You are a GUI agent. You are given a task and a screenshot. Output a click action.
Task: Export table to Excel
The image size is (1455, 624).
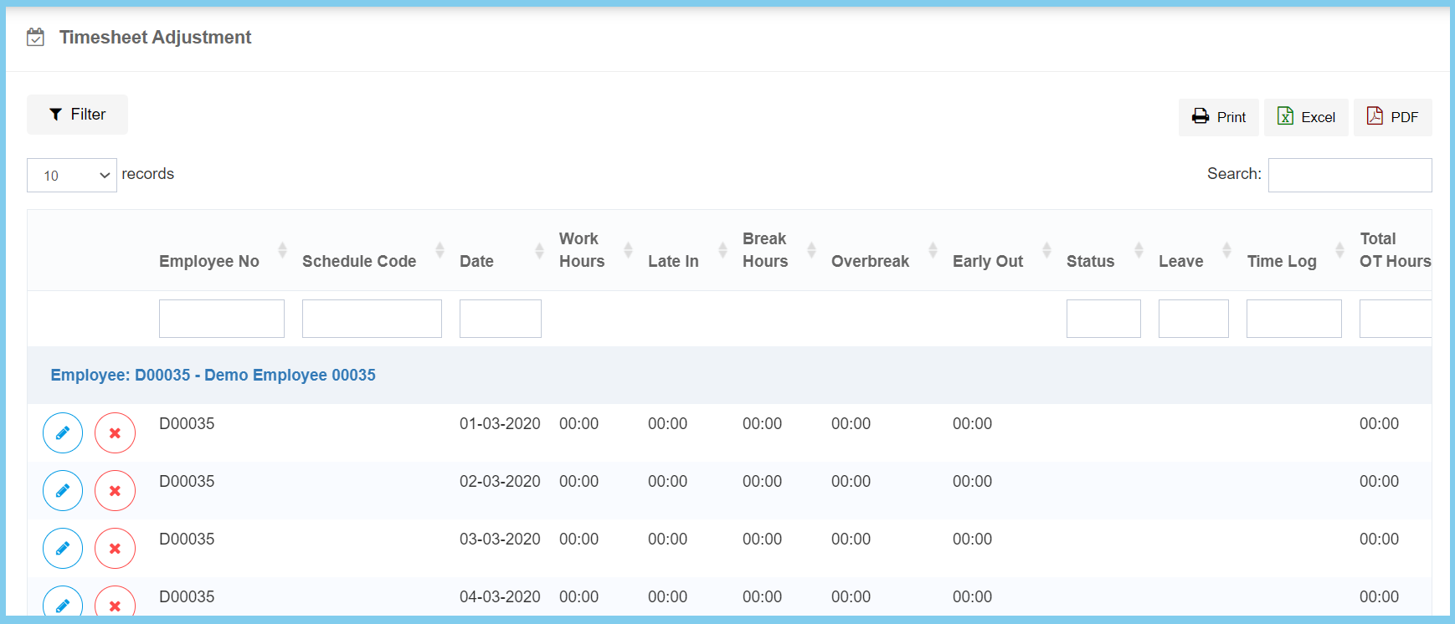(1305, 117)
